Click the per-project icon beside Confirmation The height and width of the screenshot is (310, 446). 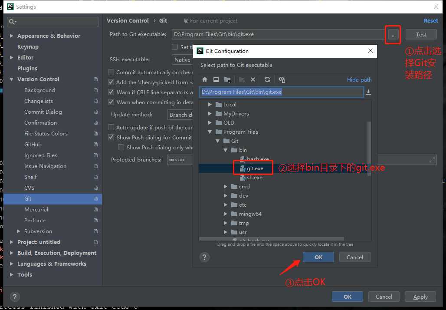point(95,123)
